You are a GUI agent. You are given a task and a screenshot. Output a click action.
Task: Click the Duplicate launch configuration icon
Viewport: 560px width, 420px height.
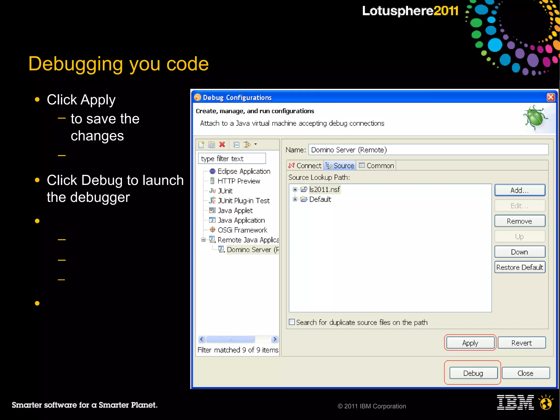point(212,144)
